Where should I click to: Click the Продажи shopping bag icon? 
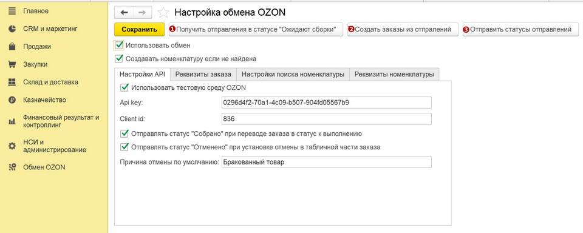click(x=12, y=47)
